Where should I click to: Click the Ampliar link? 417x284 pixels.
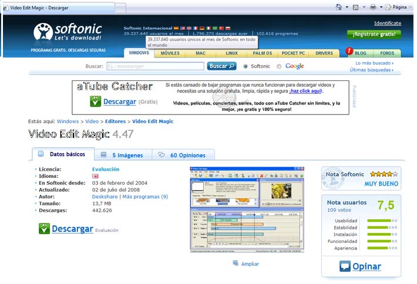click(250, 264)
